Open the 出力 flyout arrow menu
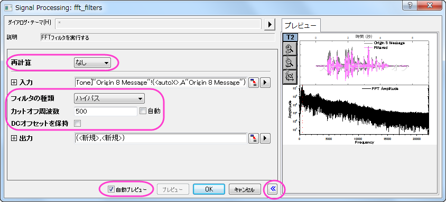 click(x=265, y=138)
